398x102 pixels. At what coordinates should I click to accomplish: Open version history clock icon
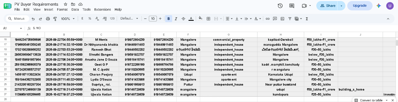[280, 6]
